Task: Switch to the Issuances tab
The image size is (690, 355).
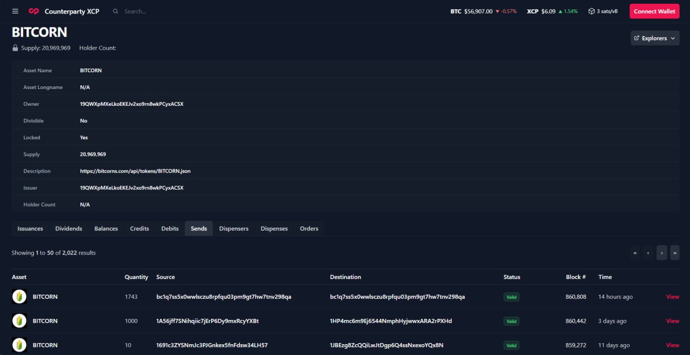Action: pyautogui.click(x=30, y=229)
